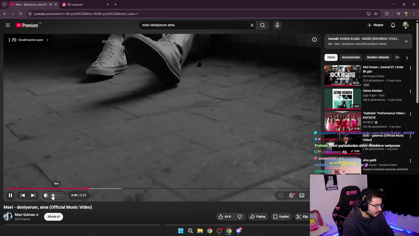Open options for Gabriela Performance Video
The image size is (419, 236).
[x=410, y=114]
